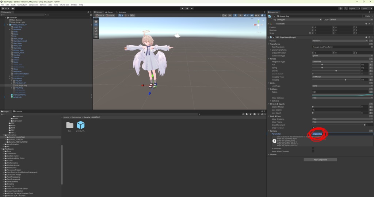Open the Immobile Type dropdown
This screenshot has height=197, width=374.
(x=343, y=77)
